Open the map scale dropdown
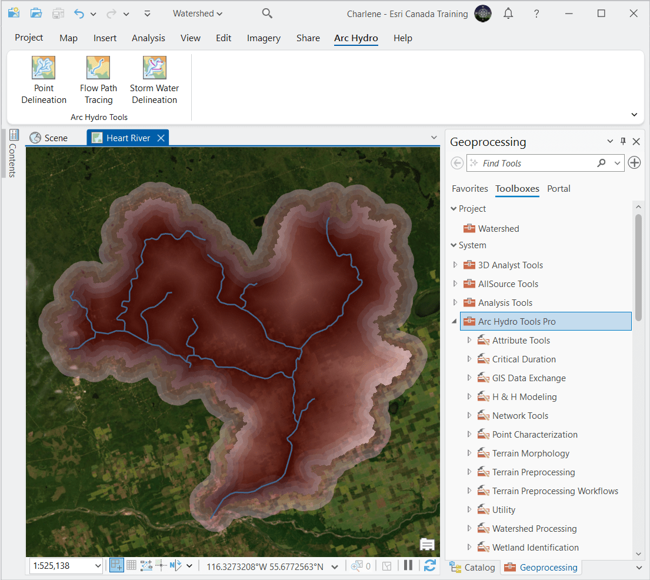The image size is (650, 580). tap(98, 566)
